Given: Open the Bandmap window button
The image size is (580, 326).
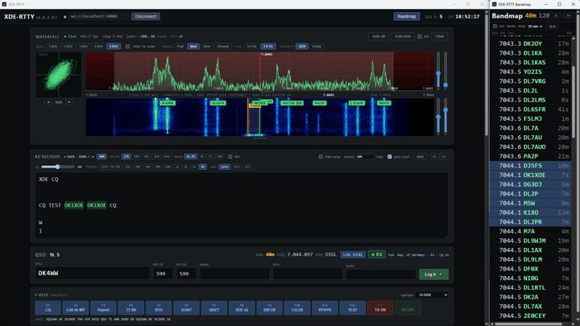Looking at the screenshot, I should point(407,16).
